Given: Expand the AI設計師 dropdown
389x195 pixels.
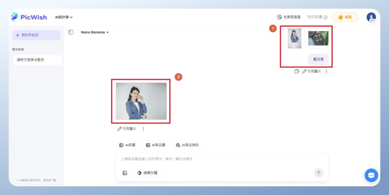Looking at the screenshot, I should pos(63,17).
